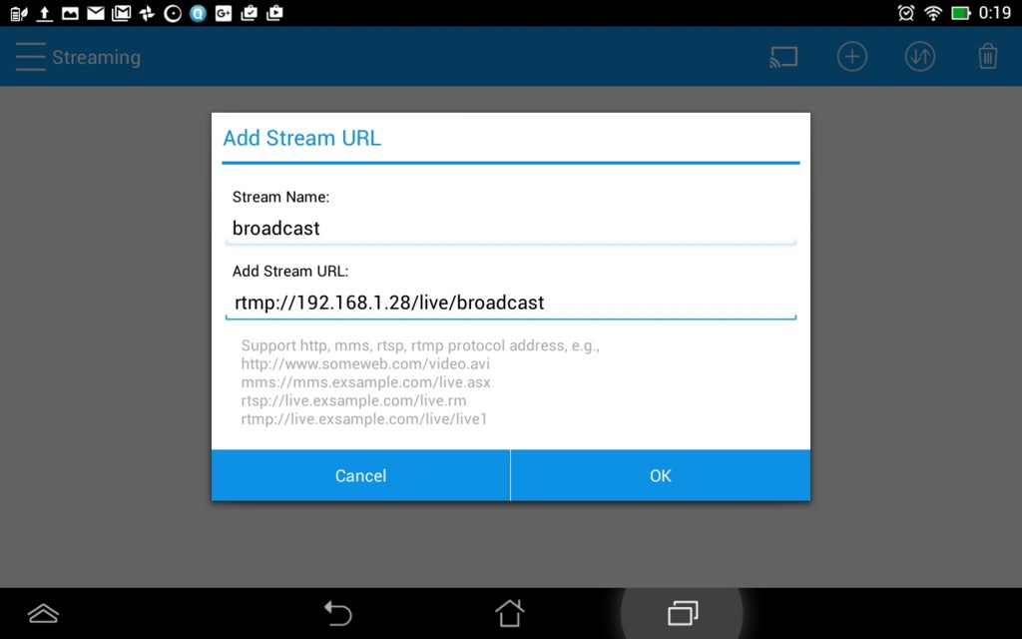The height and width of the screenshot is (639, 1022).
Task: Click the Cancel button
Action: [x=360, y=475]
